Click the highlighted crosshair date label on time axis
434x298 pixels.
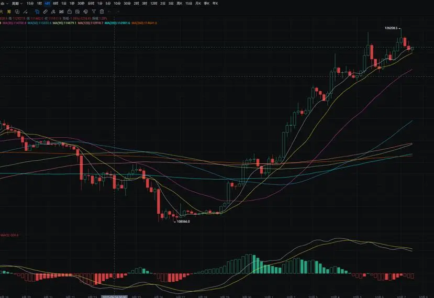(x=114, y=296)
